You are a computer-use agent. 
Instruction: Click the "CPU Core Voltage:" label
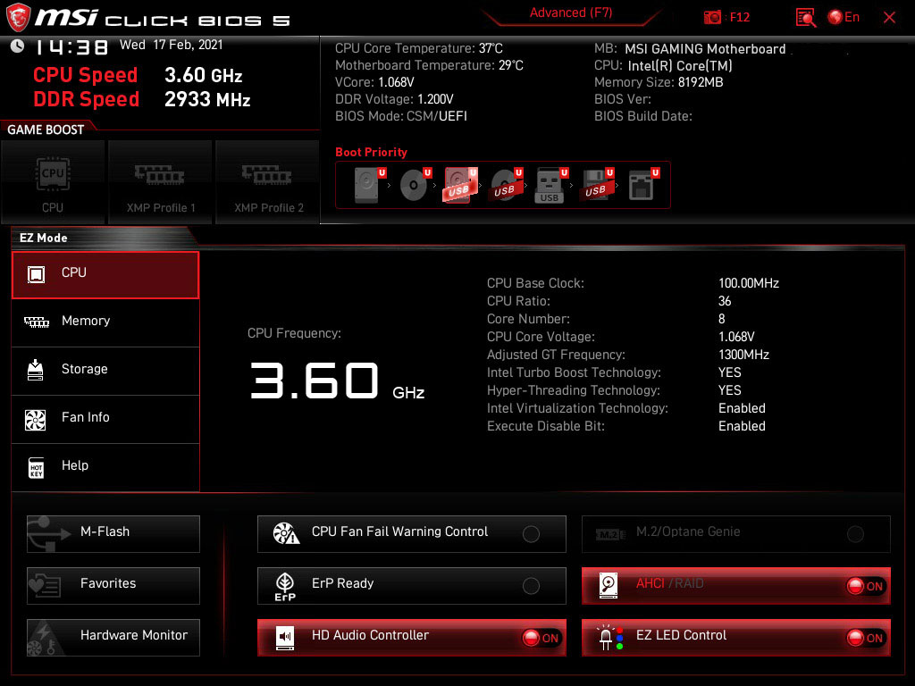pyautogui.click(x=541, y=337)
